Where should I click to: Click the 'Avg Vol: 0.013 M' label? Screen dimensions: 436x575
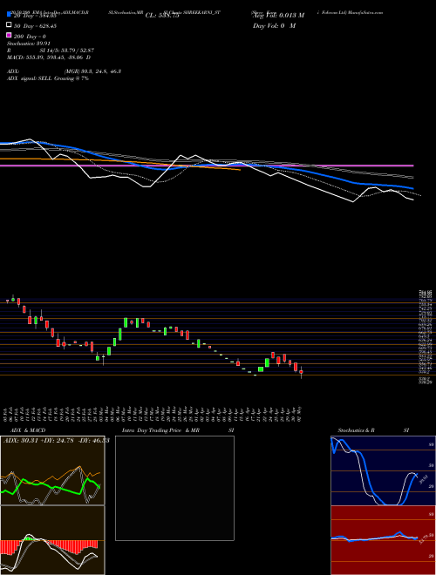(278, 16)
